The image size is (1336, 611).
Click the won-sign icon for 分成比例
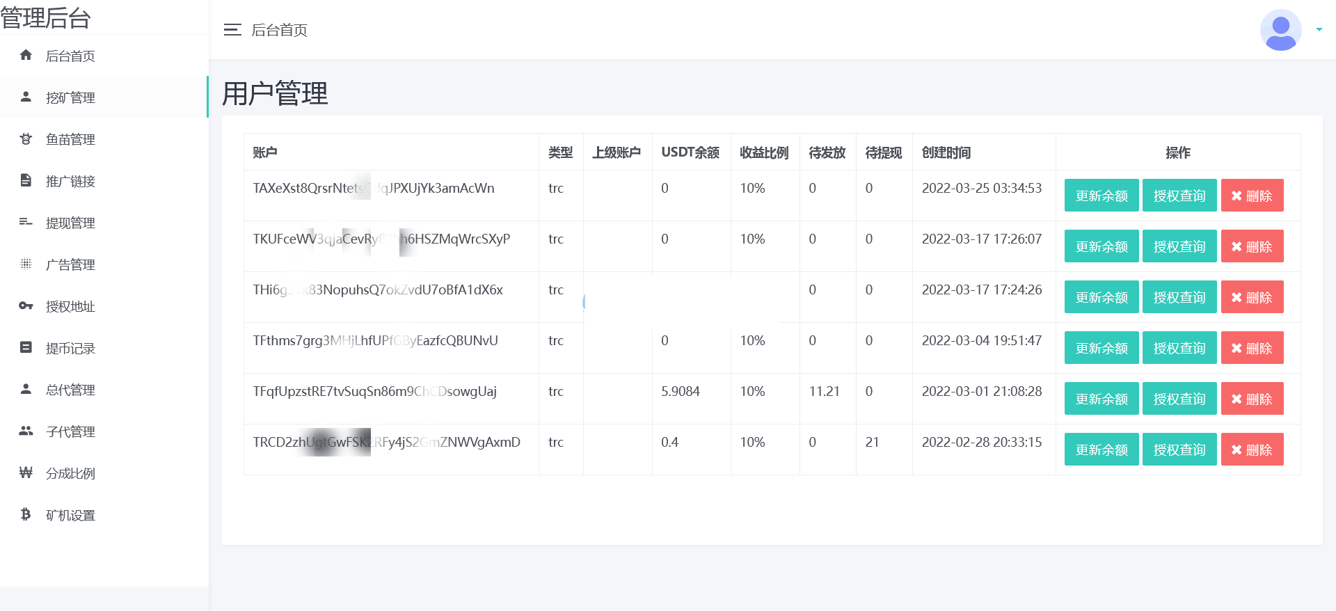26,473
